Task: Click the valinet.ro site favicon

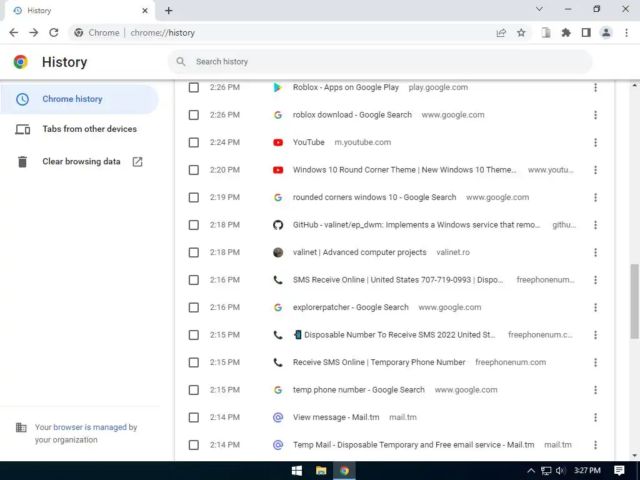Action: pos(278,252)
